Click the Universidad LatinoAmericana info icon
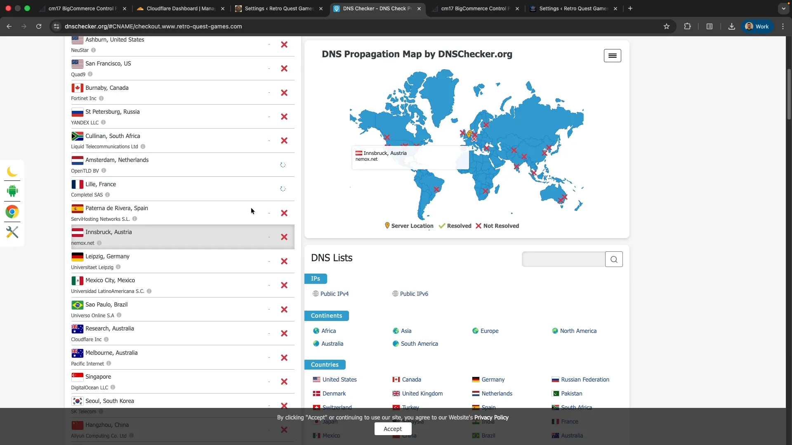 pos(149,291)
